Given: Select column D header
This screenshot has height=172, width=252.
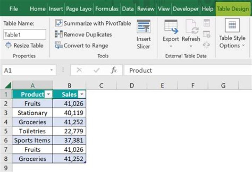Looking at the screenshot, I should tap(132, 85).
